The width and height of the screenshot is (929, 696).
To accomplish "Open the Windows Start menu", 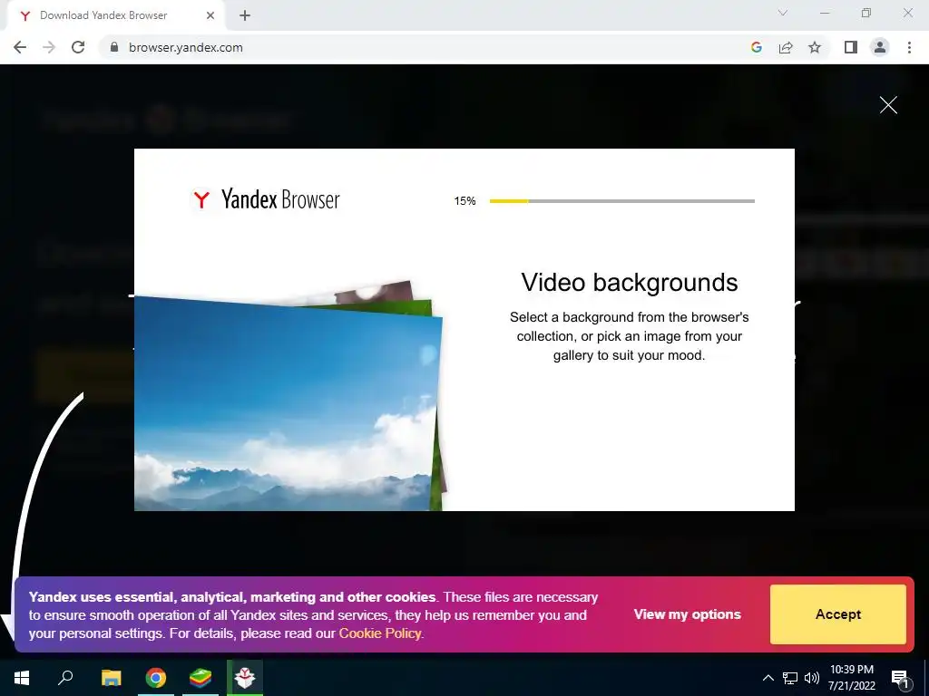I will 22,678.
